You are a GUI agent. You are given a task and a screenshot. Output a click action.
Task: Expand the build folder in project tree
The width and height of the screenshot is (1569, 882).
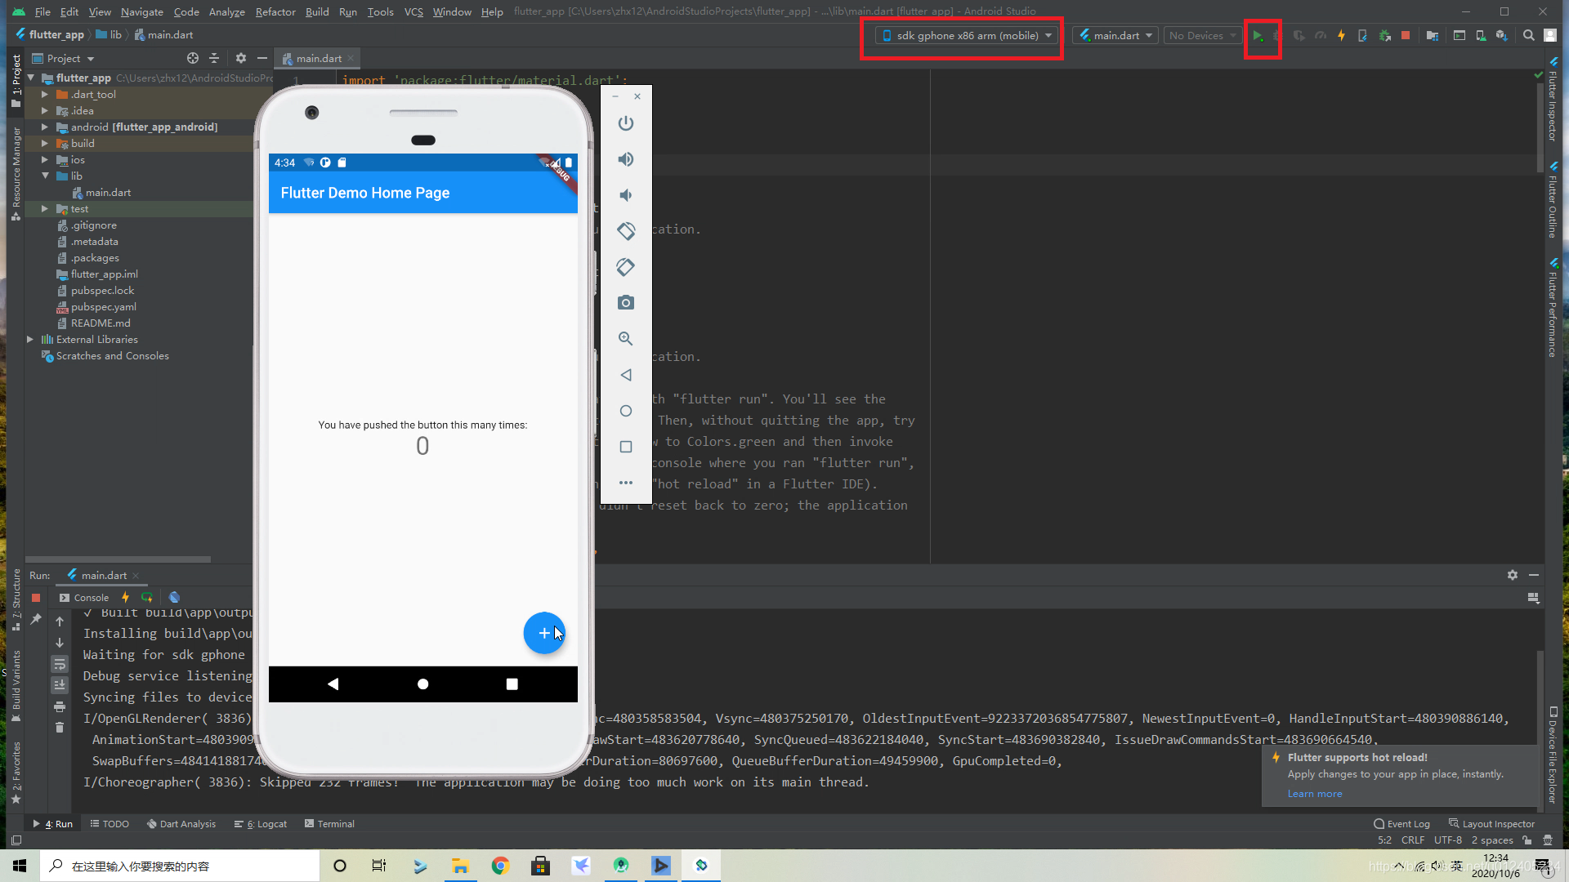tap(44, 144)
